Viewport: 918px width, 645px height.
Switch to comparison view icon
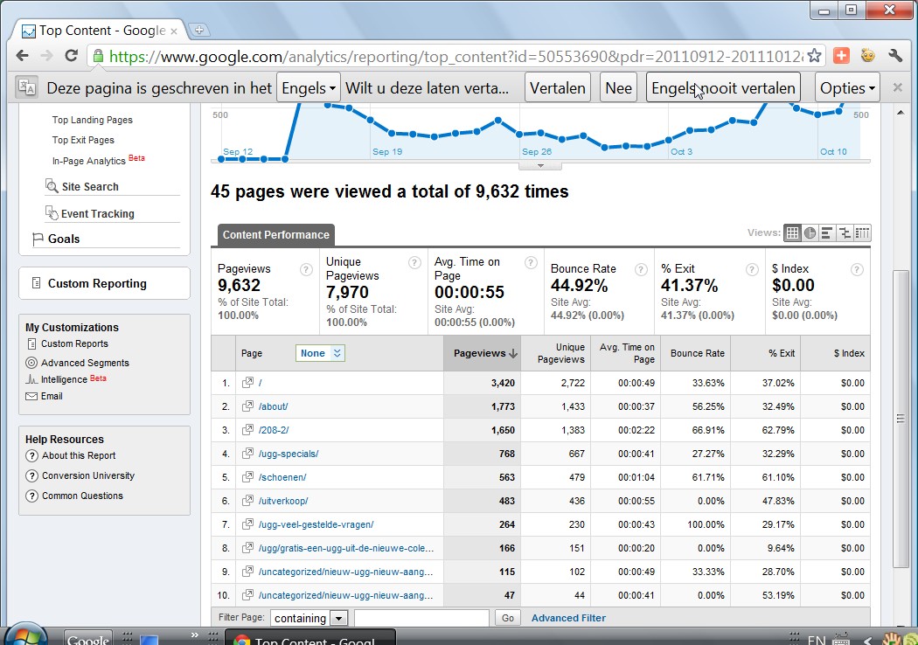pyautogui.click(x=845, y=233)
